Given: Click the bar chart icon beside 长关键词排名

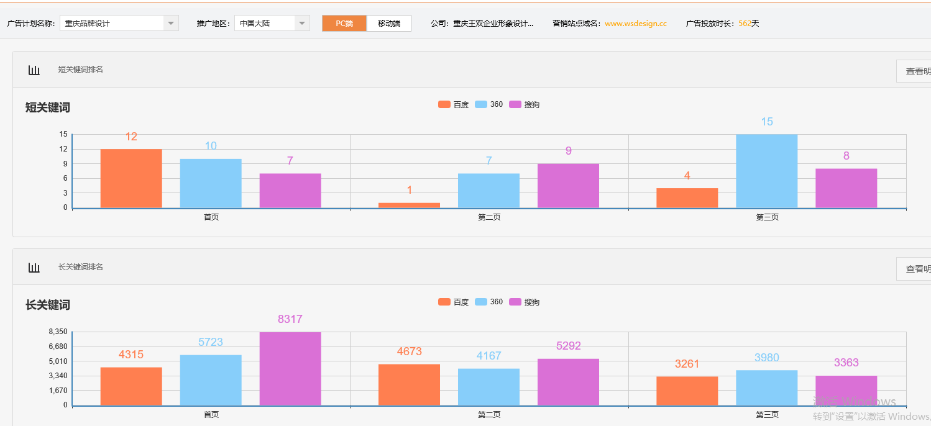Looking at the screenshot, I should [34, 266].
